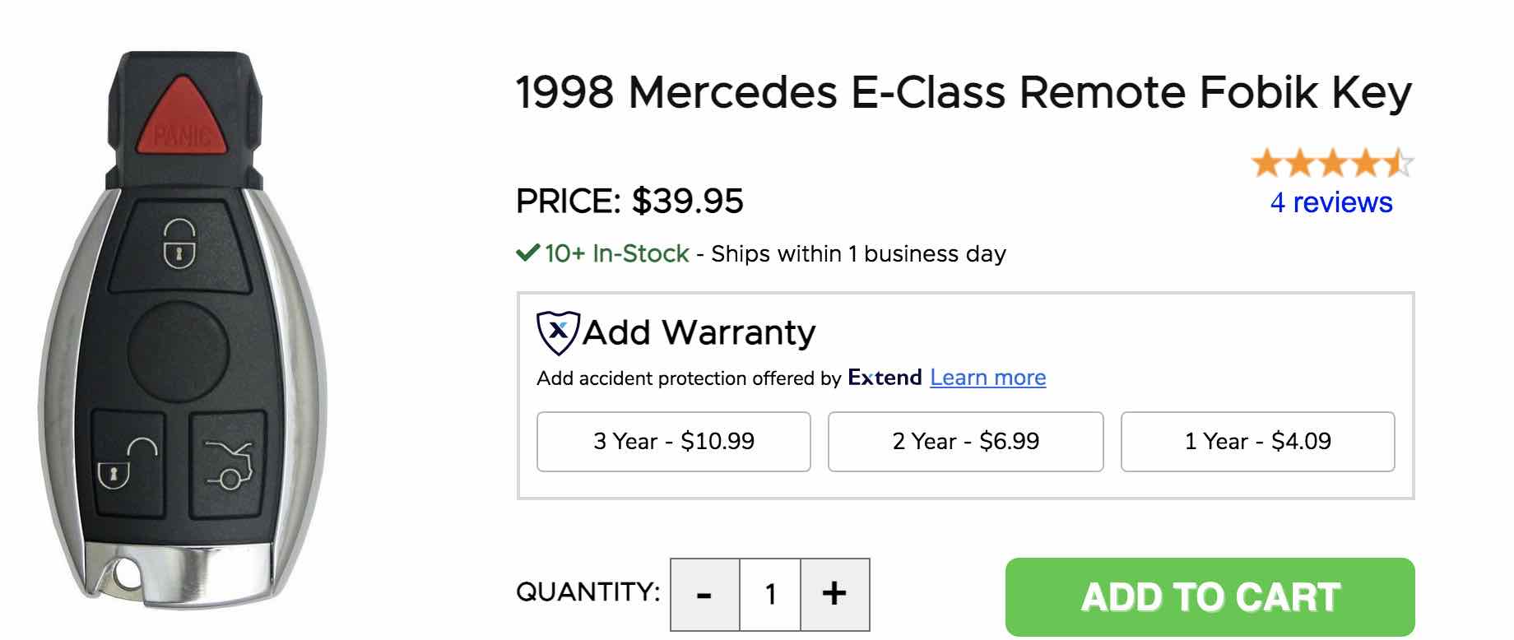Click the green in-stock checkmark icon
1514x640 pixels.
(x=527, y=253)
